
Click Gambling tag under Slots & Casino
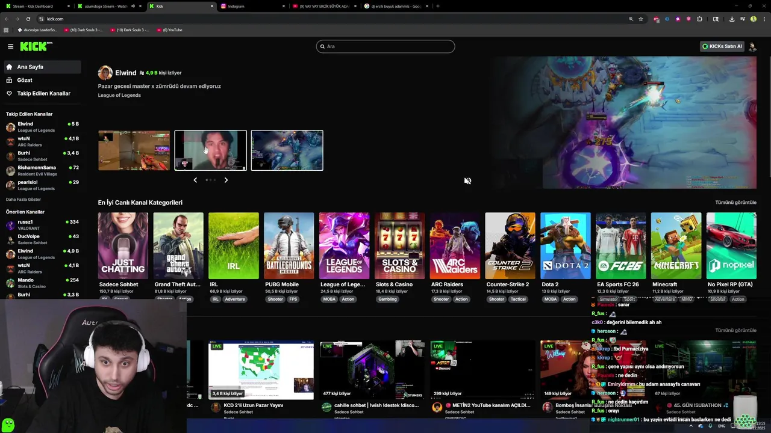[x=387, y=299]
